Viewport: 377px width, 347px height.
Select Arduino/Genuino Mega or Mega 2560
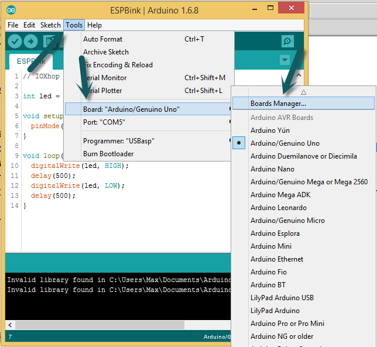pyautogui.click(x=303, y=182)
